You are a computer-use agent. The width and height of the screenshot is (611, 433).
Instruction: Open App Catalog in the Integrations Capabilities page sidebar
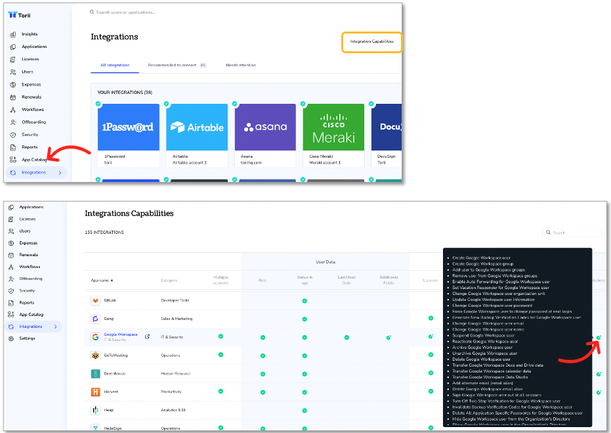32,315
